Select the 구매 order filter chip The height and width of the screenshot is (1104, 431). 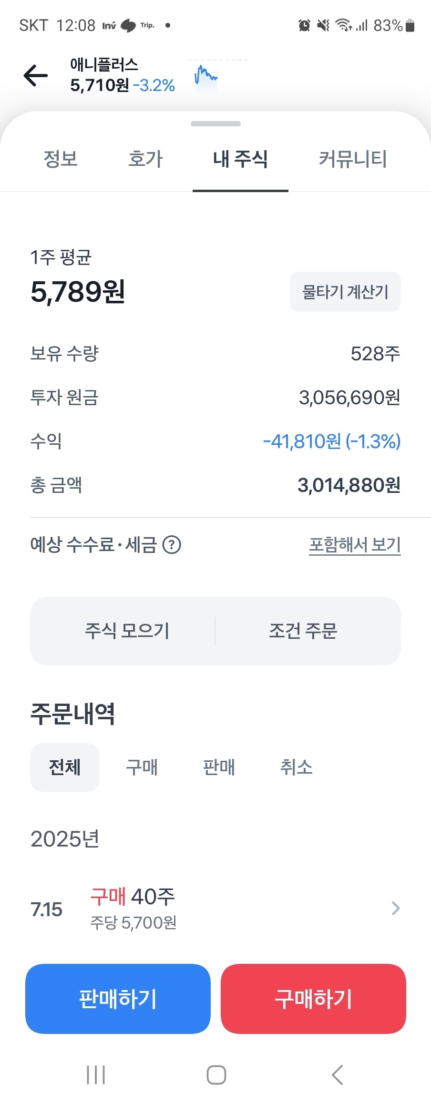(x=142, y=767)
